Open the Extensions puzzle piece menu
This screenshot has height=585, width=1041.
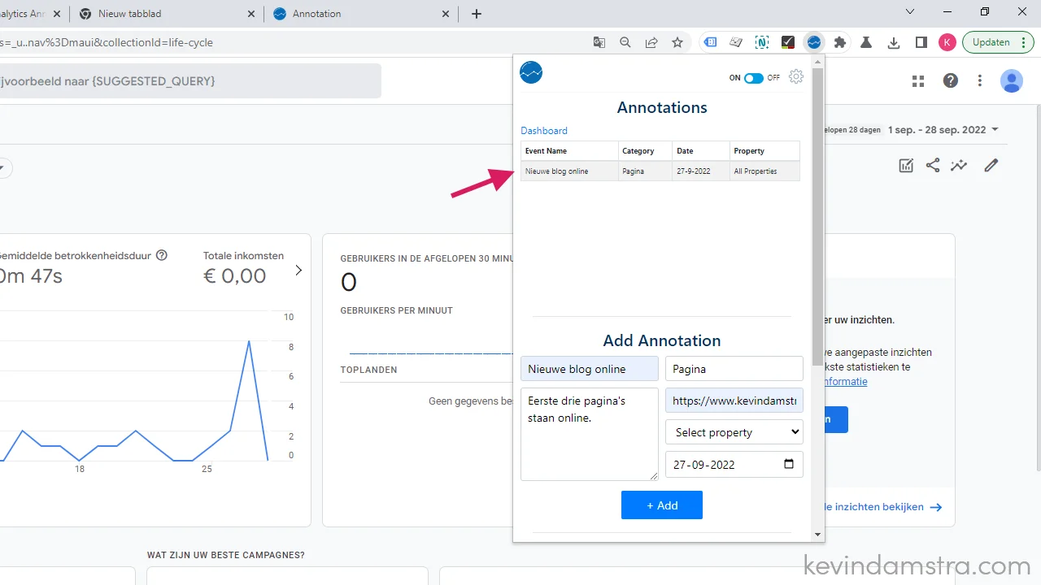pos(840,42)
